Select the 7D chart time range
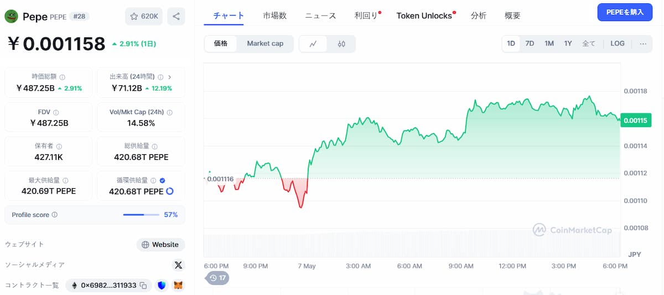 [x=530, y=44]
